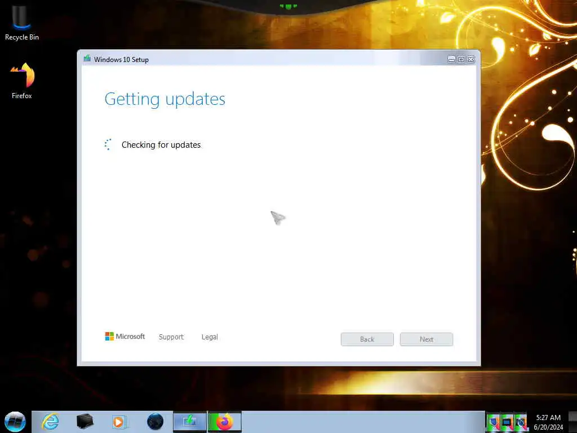This screenshot has width=577, height=433.
Task: Click the Show Desktop strip
Action: tap(572, 422)
